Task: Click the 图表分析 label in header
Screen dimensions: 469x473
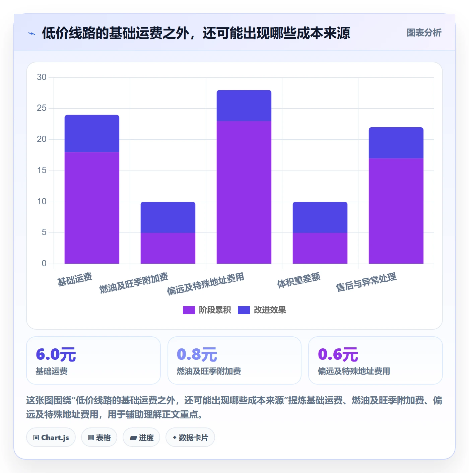Action: 424,32
